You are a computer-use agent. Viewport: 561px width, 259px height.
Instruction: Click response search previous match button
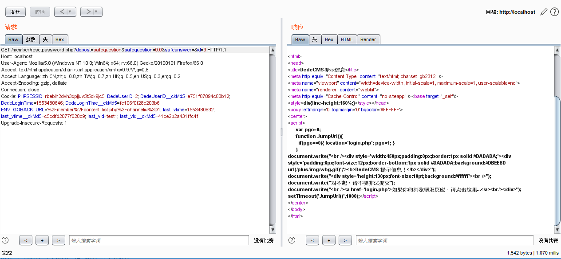coord(312,240)
